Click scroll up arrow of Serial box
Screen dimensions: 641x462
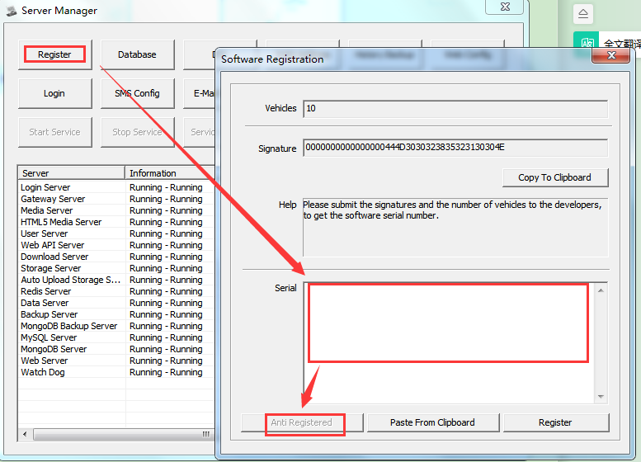[x=601, y=290]
